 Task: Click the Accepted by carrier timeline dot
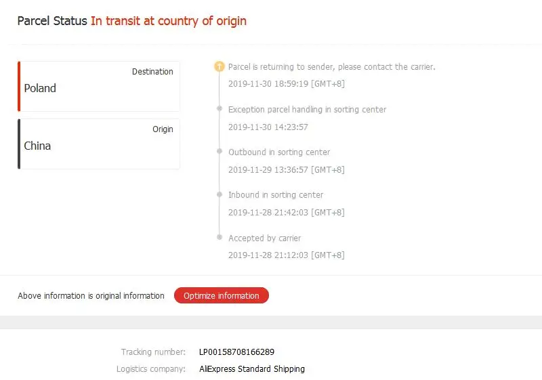tap(219, 237)
